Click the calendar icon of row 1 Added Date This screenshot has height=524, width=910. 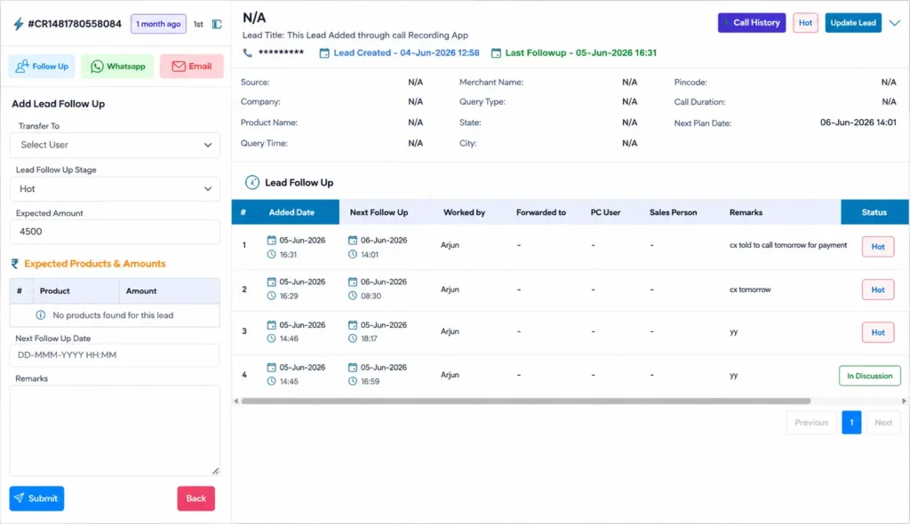pos(272,240)
